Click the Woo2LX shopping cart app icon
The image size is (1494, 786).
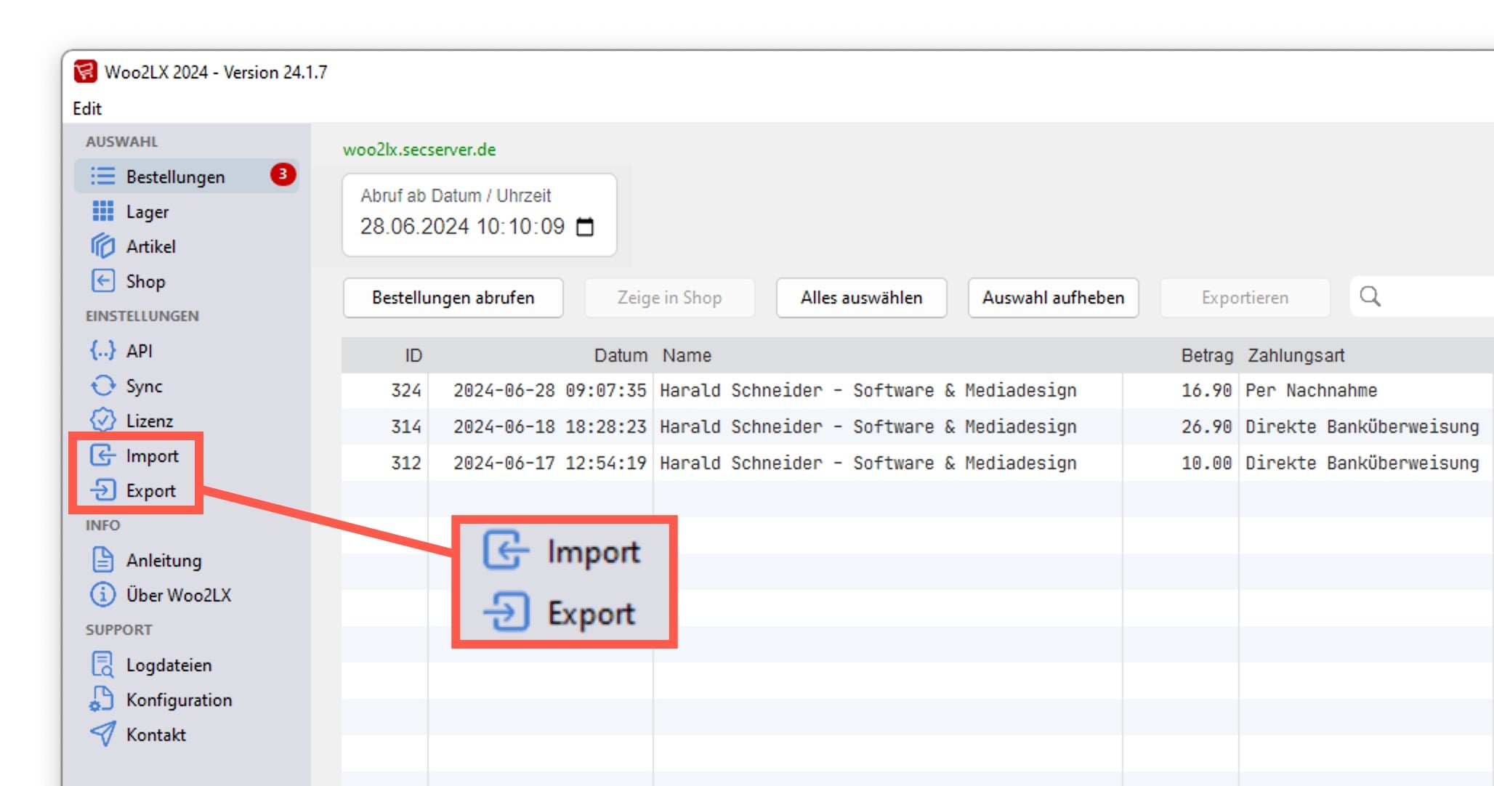(x=85, y=71)
